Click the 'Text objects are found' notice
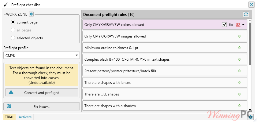Image resolution: width=257 pixels, height=122 pixels. [42, 75]
